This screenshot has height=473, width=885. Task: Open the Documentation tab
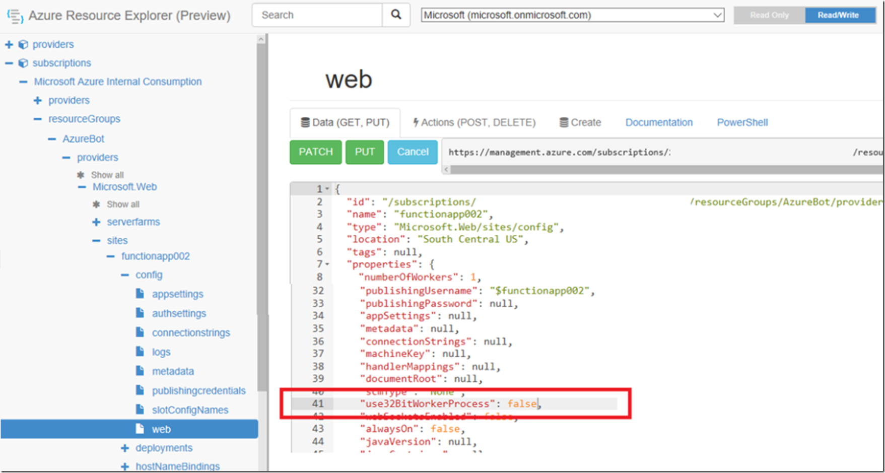[659, 122]
